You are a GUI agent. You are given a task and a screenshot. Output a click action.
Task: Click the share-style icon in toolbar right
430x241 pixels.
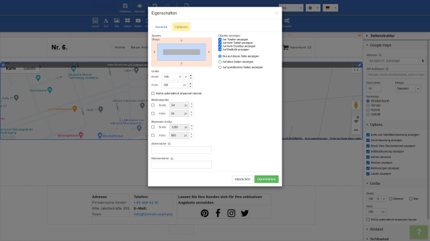click(x=287, y=21)
